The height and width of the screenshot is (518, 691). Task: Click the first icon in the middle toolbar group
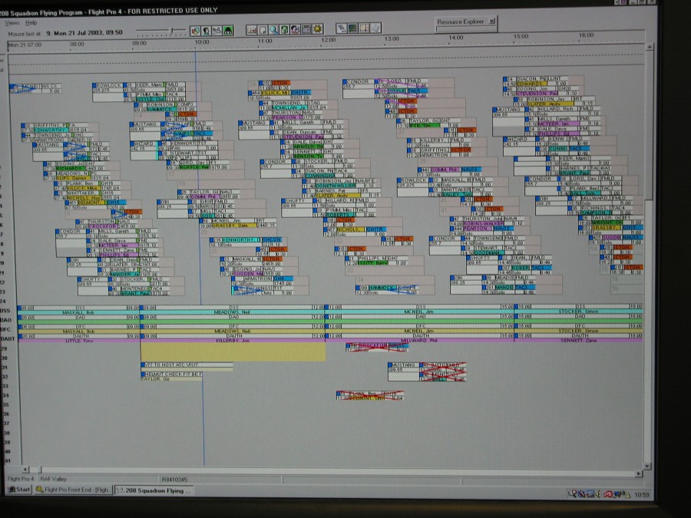(252, 29)
